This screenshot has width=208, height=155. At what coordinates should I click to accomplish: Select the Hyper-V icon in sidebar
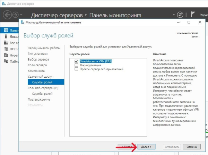6,55
